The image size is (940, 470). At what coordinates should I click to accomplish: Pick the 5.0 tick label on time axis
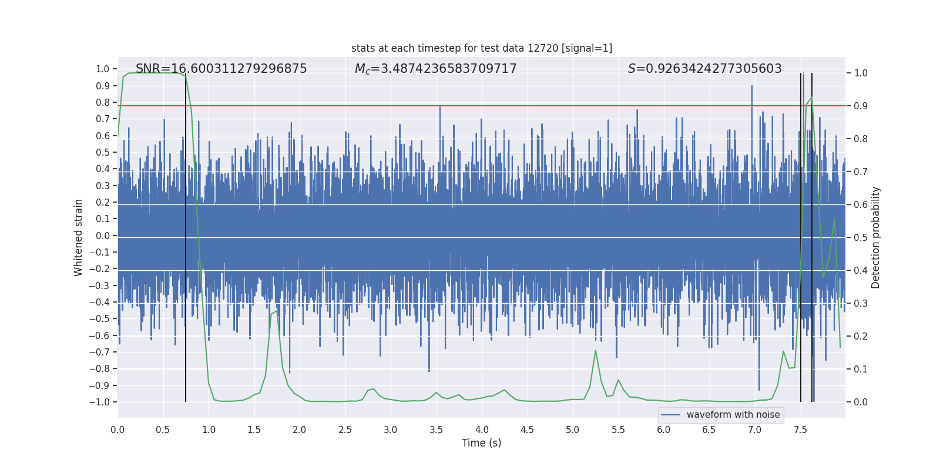click(x=573, y=429)
